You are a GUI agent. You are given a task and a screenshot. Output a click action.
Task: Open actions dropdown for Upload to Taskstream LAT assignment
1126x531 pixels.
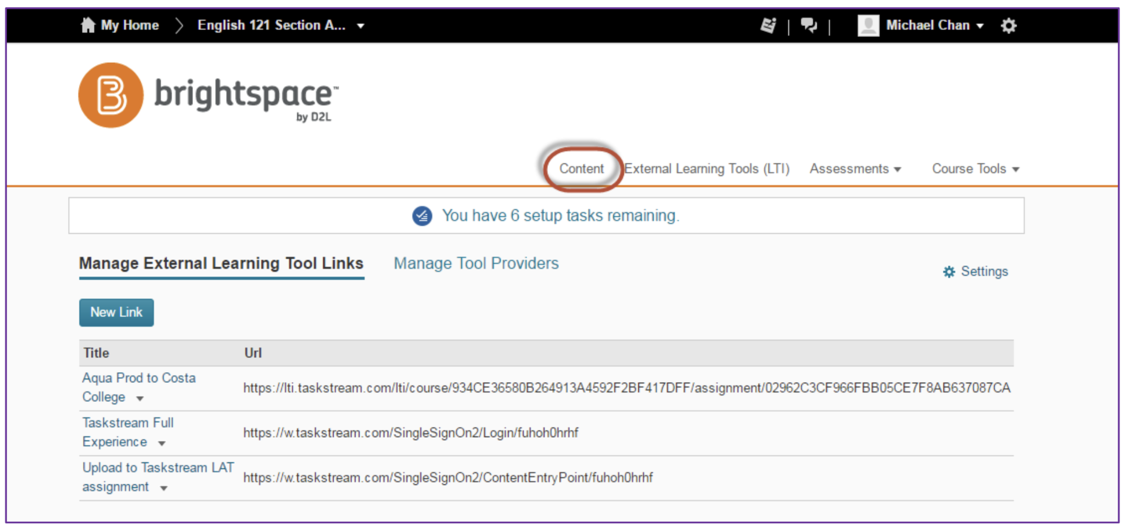tap(163, 488)
